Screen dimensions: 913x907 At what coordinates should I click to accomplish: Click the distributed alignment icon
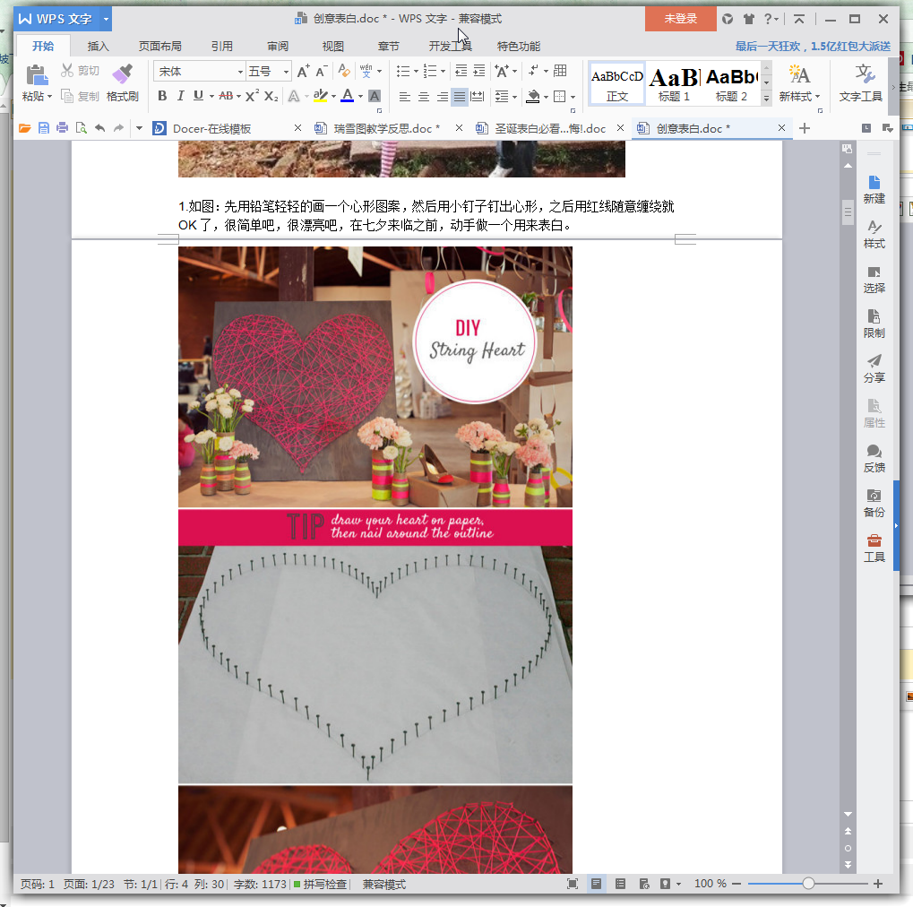coord(478,97)
